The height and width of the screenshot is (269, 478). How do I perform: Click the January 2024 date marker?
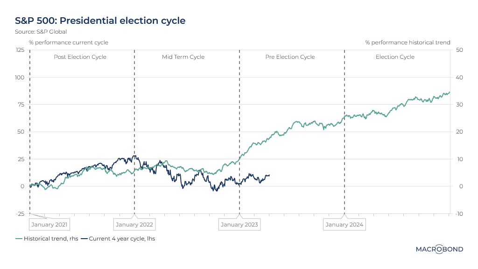pyautogui.click(x=344, y=225)
